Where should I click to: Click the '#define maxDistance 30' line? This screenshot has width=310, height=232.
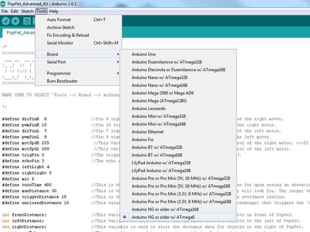click(x=29, y=191)
